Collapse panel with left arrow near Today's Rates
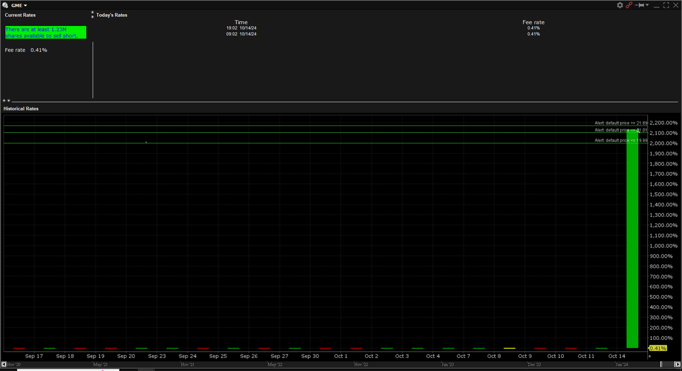This screenshot has width=682, height=371. 93,12
